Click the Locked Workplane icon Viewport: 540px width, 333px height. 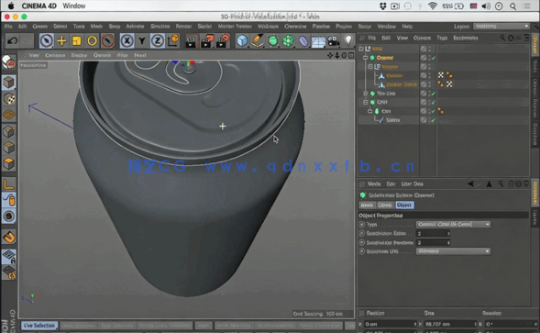(9, 256)
